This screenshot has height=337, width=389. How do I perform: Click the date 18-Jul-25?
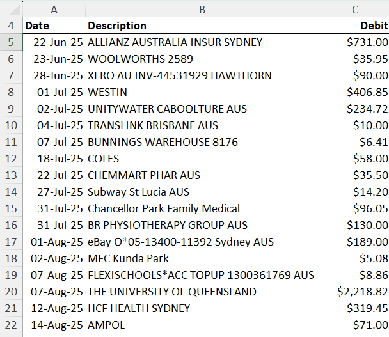coord(54,159)
